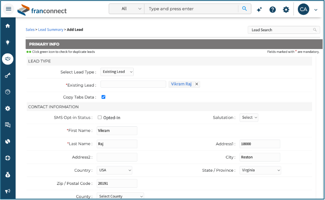325x200 pixels.
Task: Click the Lead Summary breadcrumb link
Action: pyautogui.click(x=51, y=29)
